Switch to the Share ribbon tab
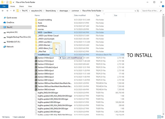 point(22,6)
